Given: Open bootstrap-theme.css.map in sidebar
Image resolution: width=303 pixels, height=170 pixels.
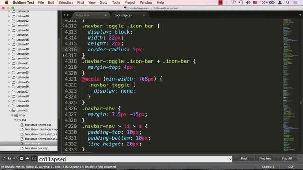Looking at the screenshot, I should 41,129.
